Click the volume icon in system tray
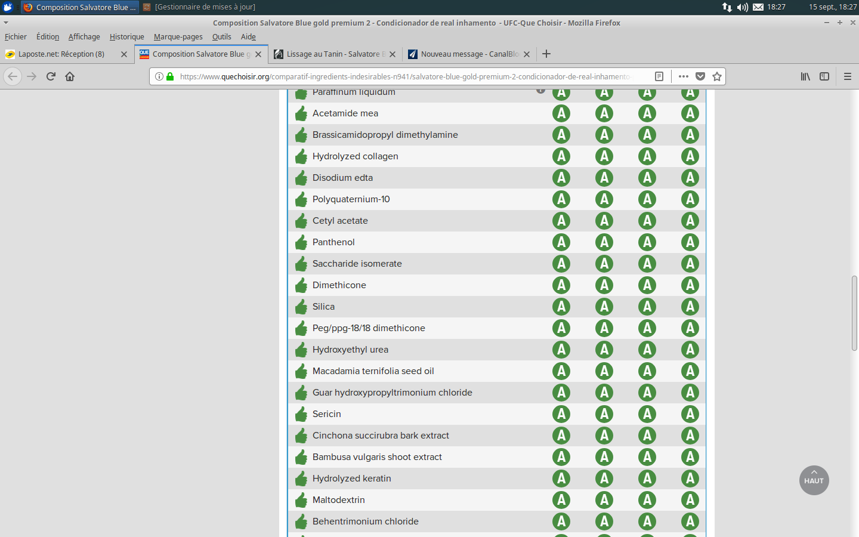859x537 pixels. pyautogui.click(x=742, y=7)
